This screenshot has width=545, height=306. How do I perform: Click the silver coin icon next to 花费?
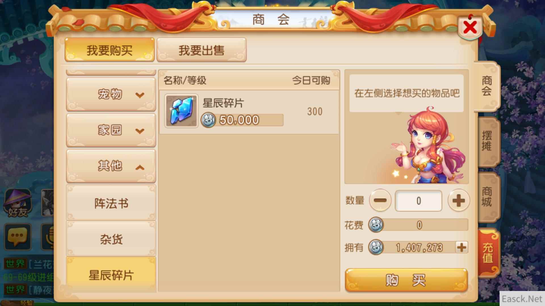click(376, 225)
